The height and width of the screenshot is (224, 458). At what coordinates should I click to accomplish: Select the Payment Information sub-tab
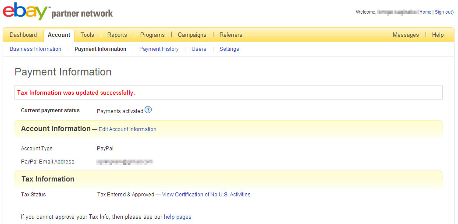point(100,49)
